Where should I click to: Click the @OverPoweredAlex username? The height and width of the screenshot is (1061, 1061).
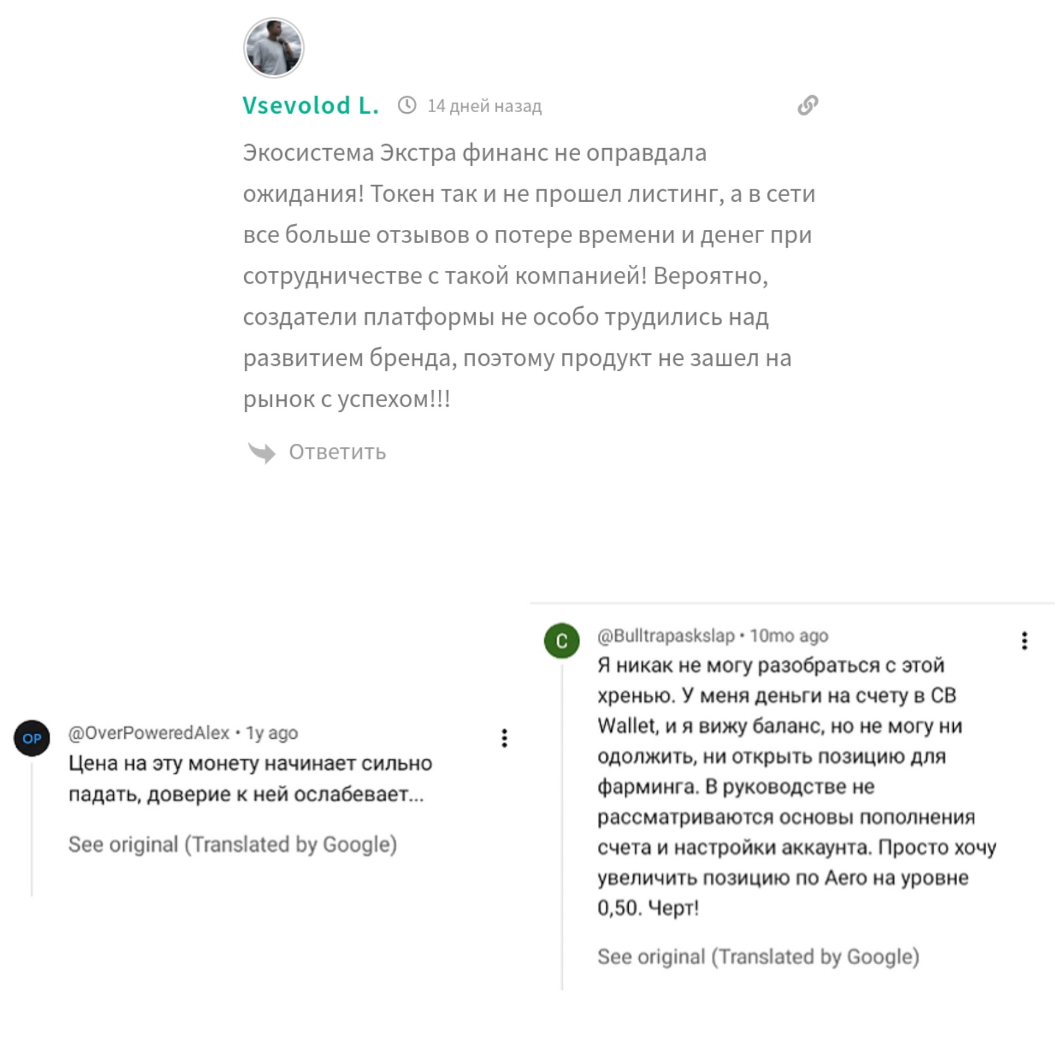(x=149, y=733)
